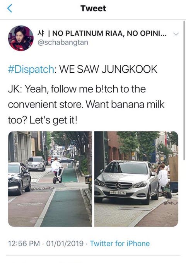View the right photo of silver Mercedes
Screen dimensions: 186x263
tap(136, 179)
